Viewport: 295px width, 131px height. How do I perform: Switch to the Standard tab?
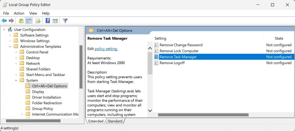pyautogui.click(x=115, y=121)
